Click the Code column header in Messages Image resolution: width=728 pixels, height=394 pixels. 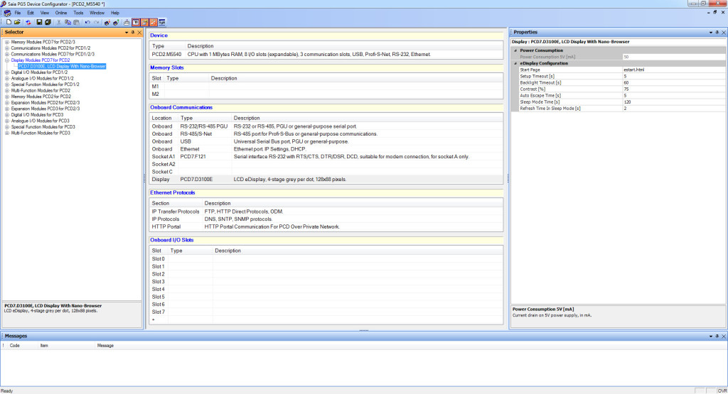15,346
